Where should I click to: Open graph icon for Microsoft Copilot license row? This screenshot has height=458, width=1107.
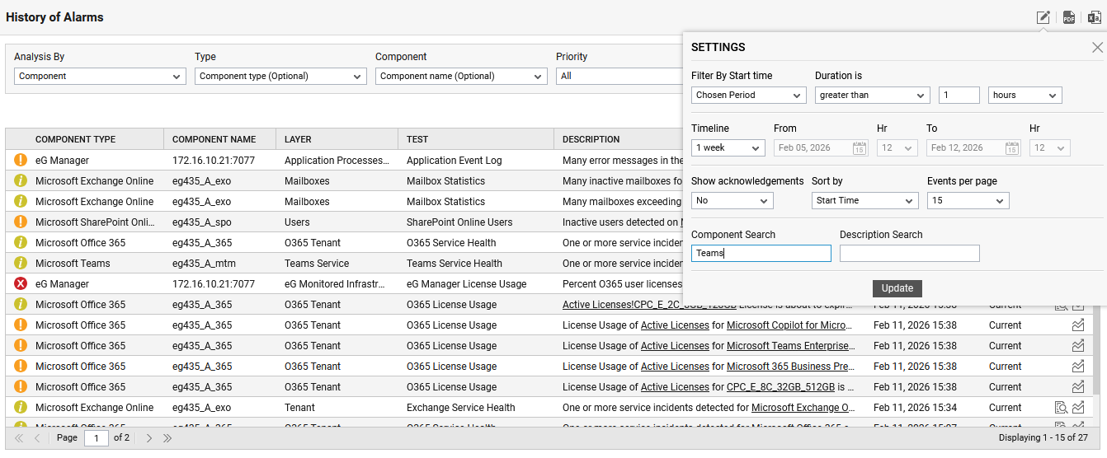1078,325
